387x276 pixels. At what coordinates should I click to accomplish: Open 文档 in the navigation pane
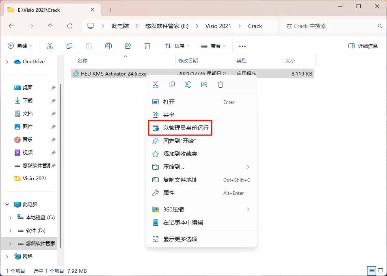28,114
